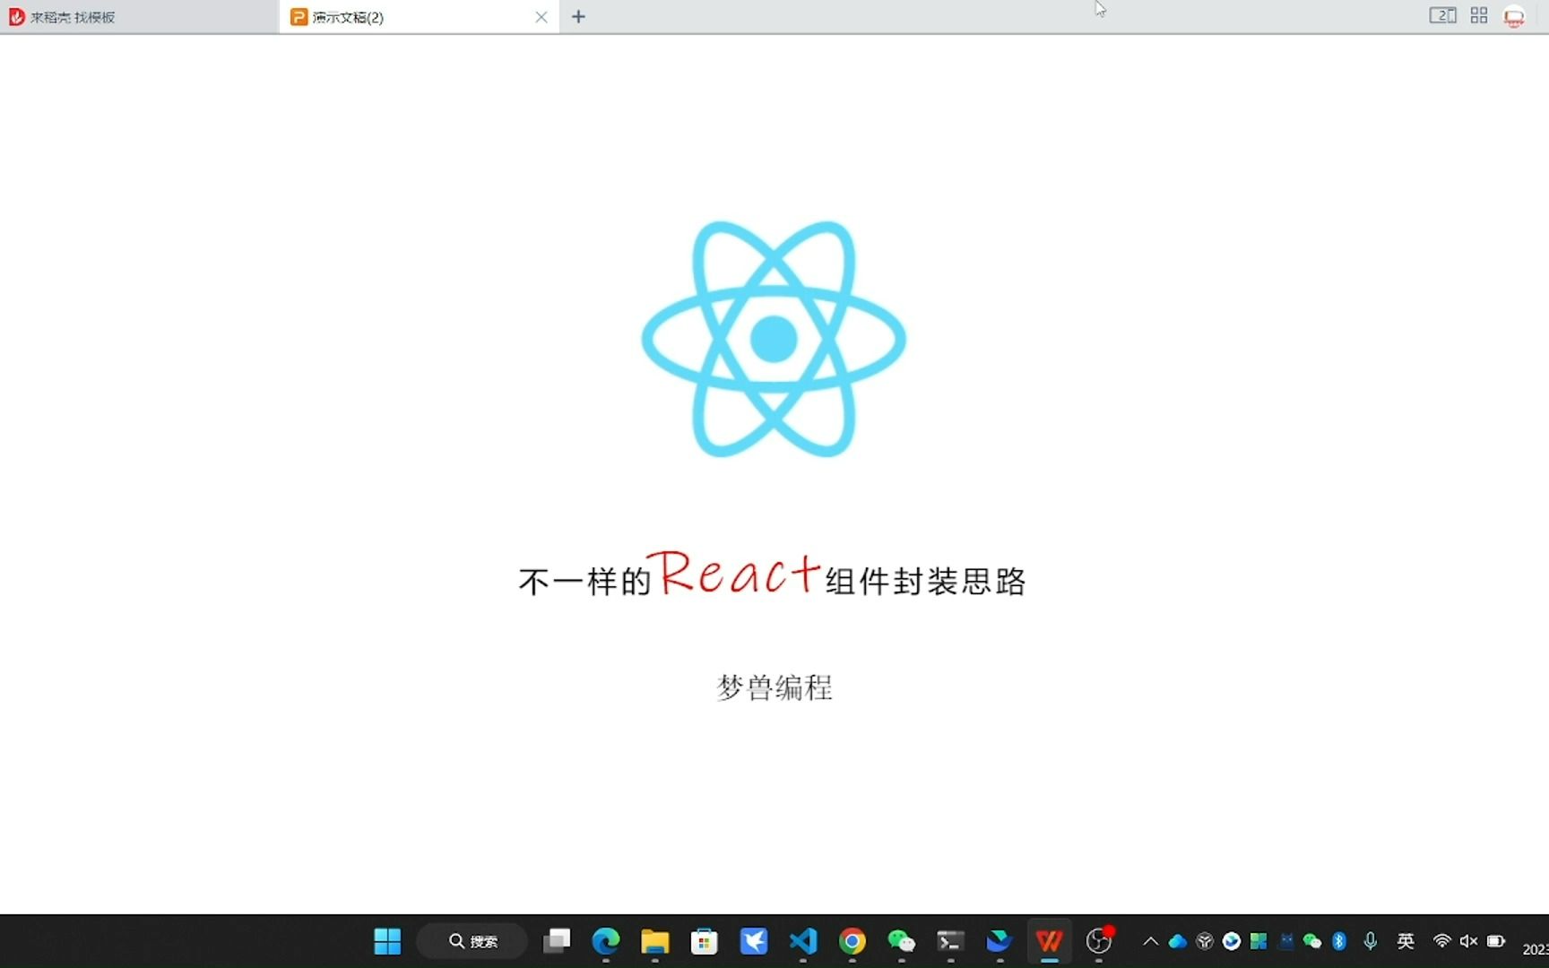Click the window count icon showing 2
This screenshot has height=968, width=1549.
1442,16
